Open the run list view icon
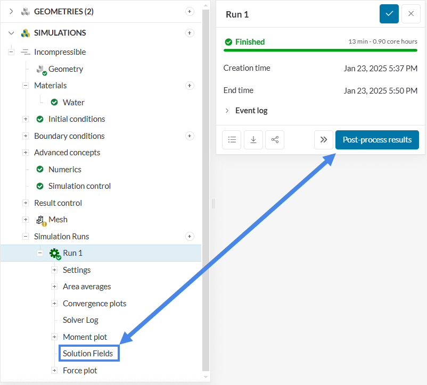This screenshot has height=385, width=427. (232, 140)
